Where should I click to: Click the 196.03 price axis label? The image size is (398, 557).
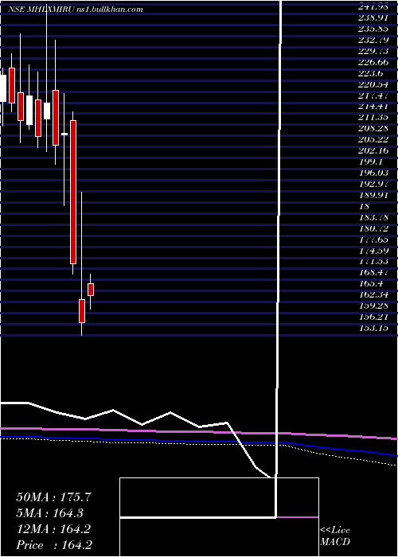(x=376, y=172)
